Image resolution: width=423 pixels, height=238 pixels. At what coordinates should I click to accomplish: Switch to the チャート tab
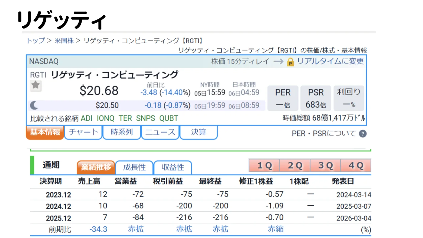click(x=83, y=132)
